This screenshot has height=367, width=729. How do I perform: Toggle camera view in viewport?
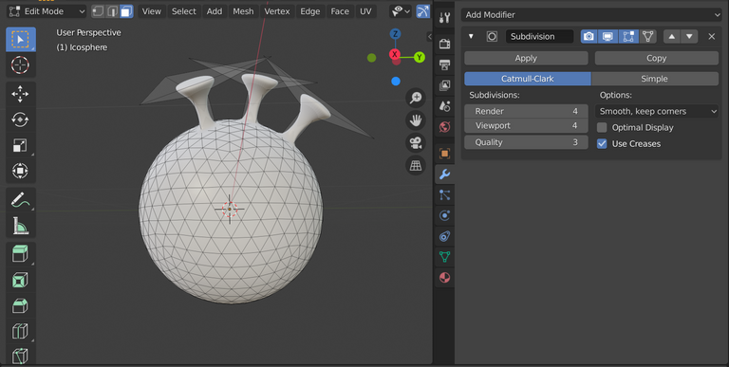click(x=416, y=142)
